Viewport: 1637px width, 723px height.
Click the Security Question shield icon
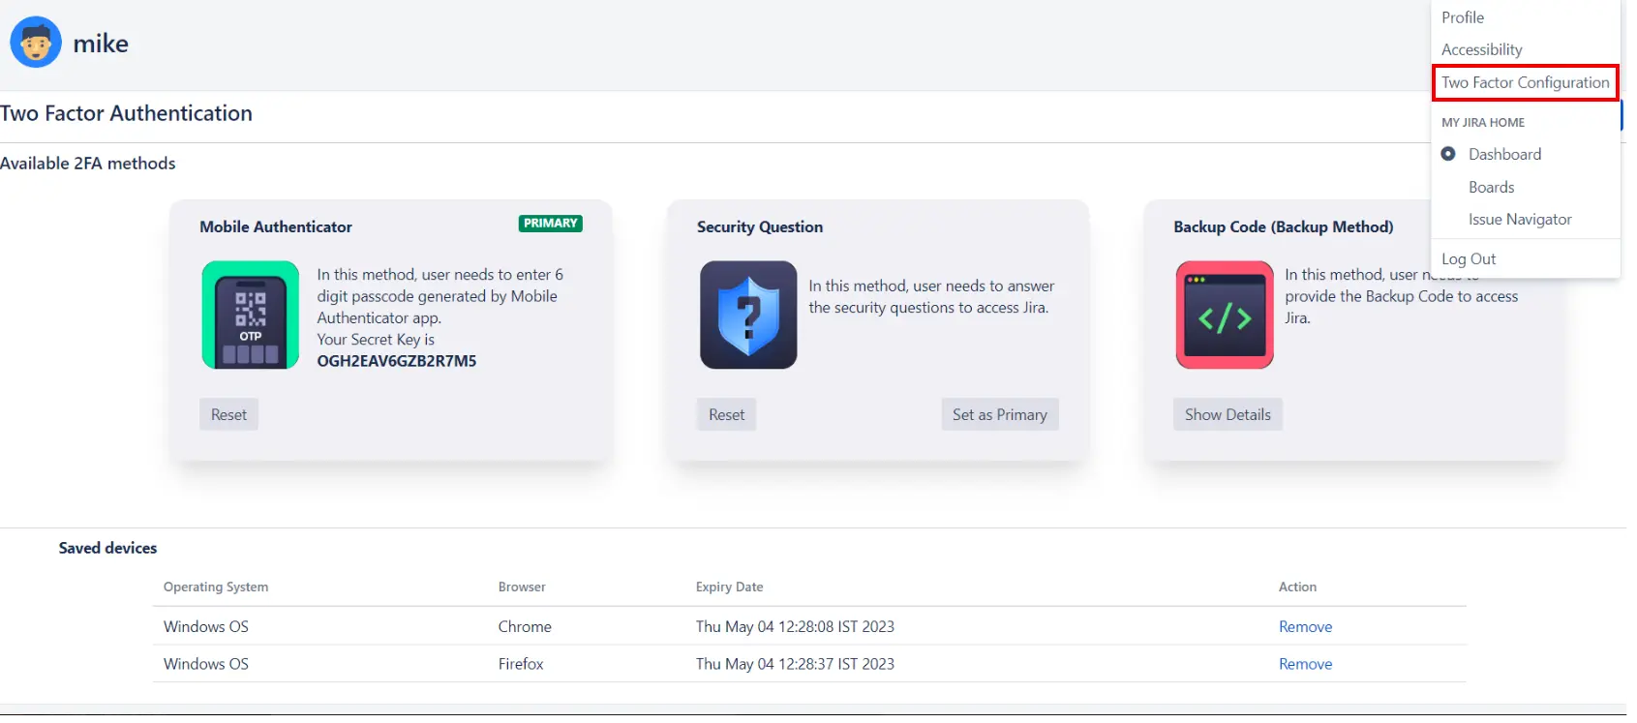coord(748,315)
